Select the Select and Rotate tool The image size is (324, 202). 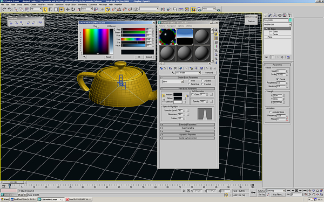click(73, 9)
